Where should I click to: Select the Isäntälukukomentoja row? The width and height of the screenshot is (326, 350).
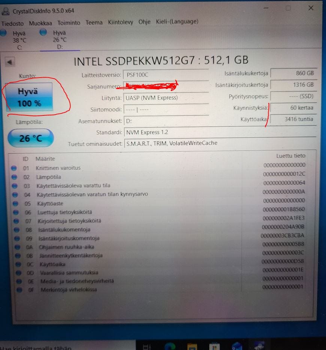coord(158,228)
